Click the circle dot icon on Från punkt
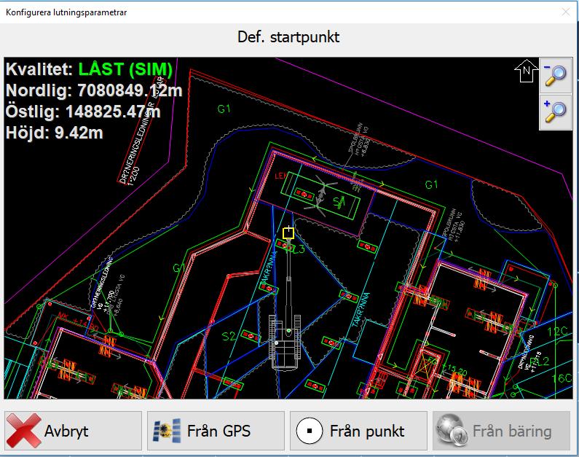 pos(310,431)
